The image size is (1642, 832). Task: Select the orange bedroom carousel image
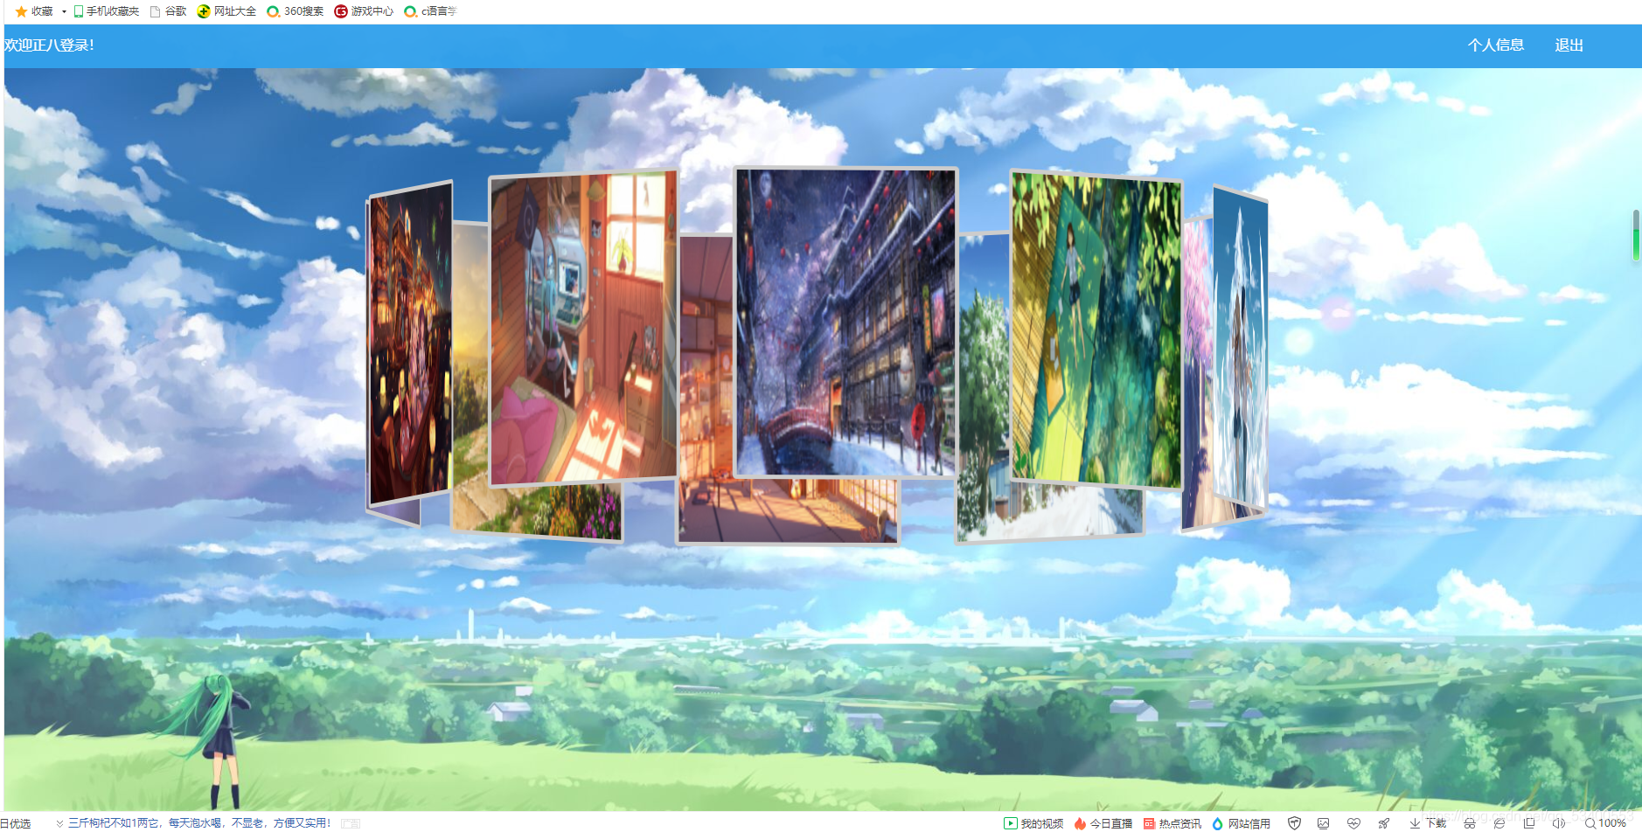point(583,329)
